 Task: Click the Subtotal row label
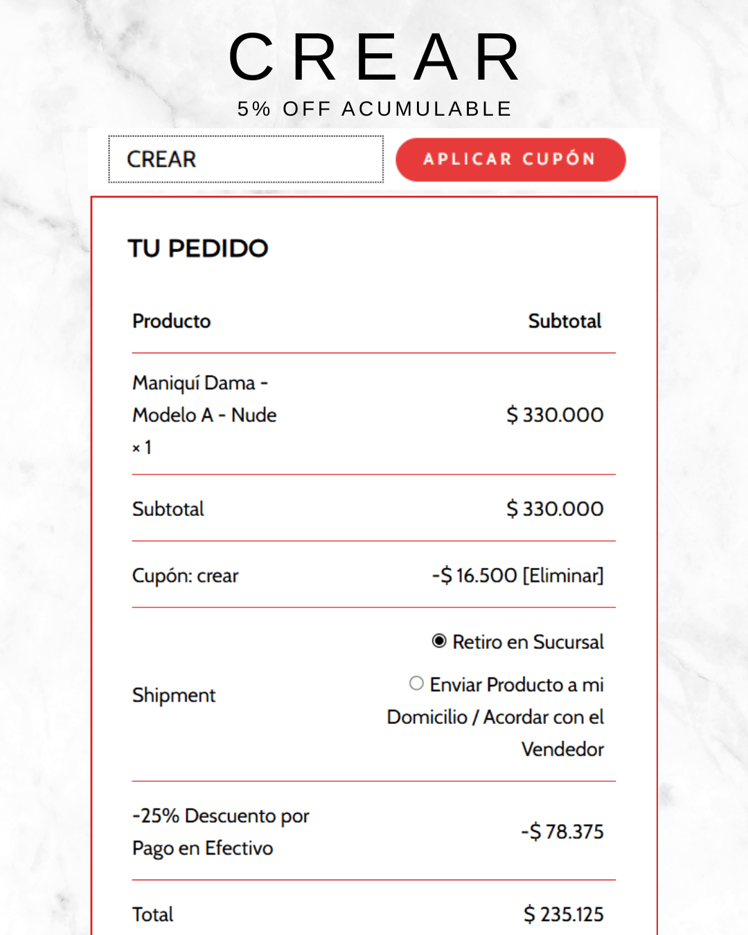pyautogui.click(x=168, y=509)
